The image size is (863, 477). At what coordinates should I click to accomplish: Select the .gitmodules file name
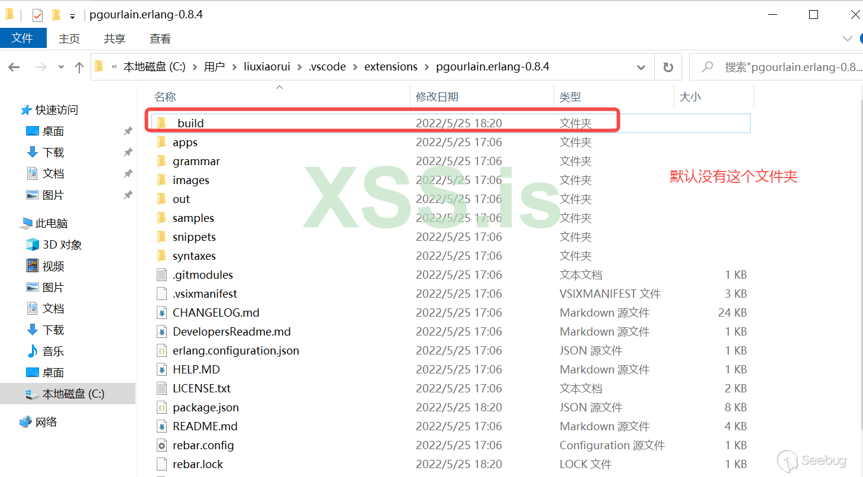pos(203,275)
